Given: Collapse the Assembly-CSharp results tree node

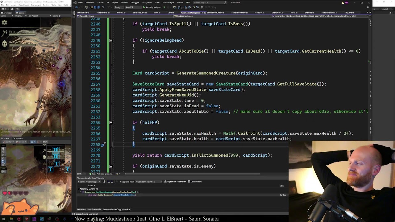Looking at the screenshot, I should click(79, 189).
